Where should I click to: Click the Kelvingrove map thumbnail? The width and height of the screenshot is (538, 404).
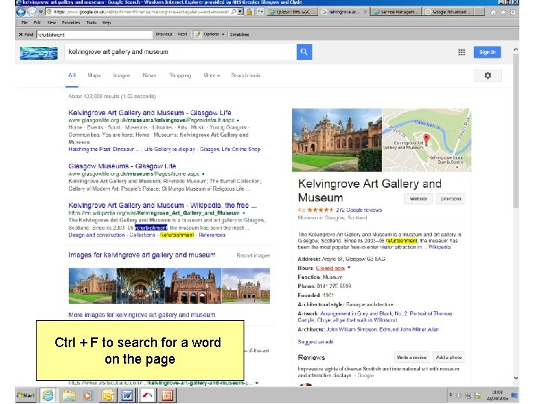(x=427, y=140)
